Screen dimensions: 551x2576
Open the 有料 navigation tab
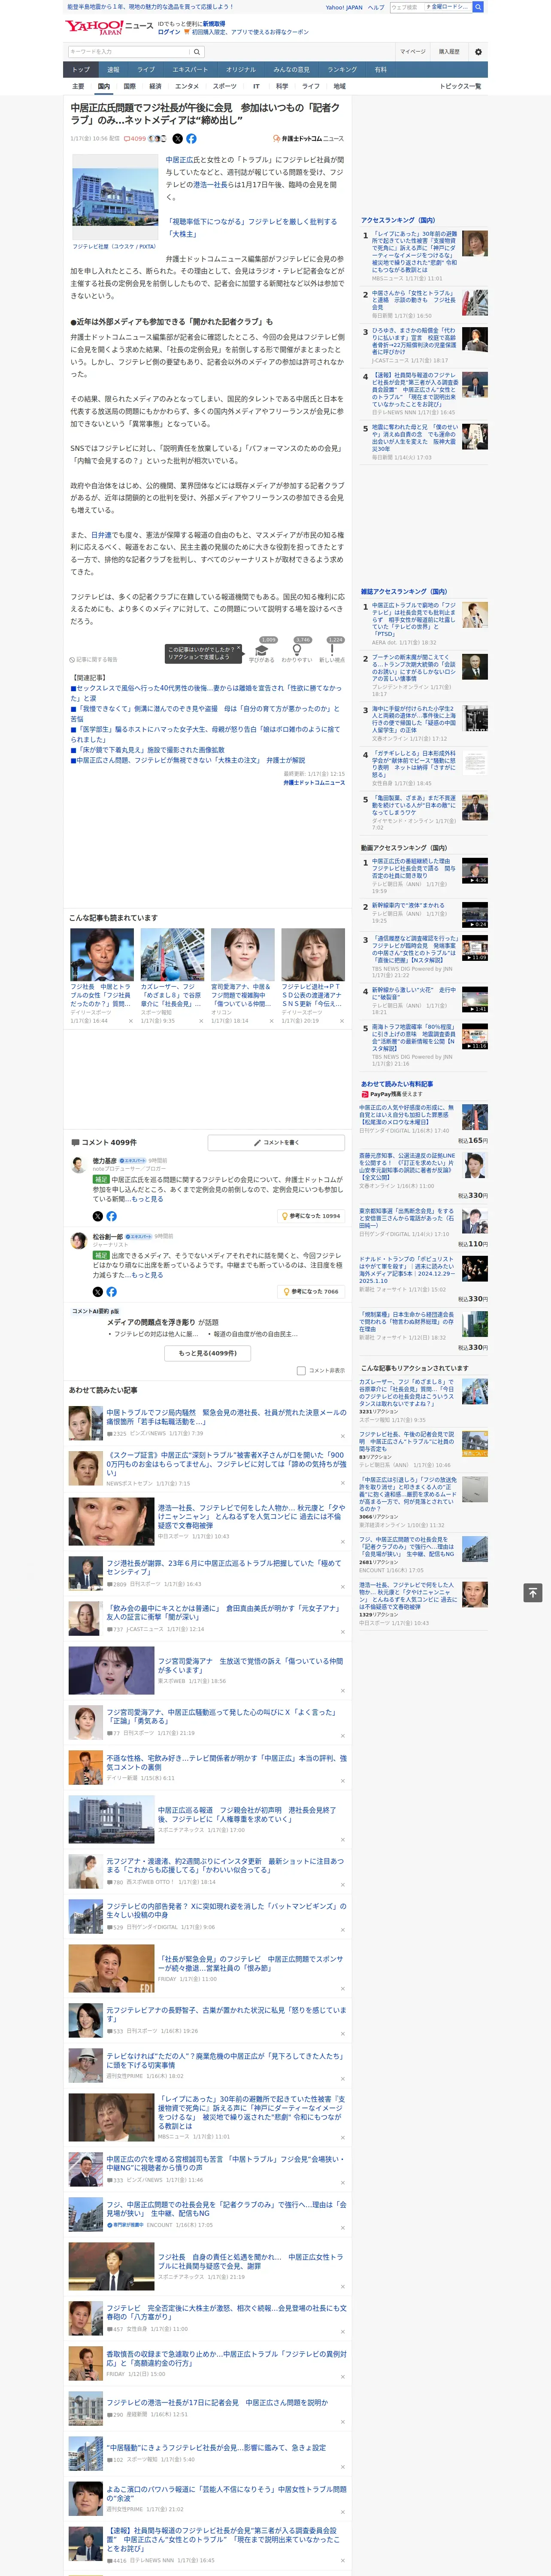click(381, 70)
